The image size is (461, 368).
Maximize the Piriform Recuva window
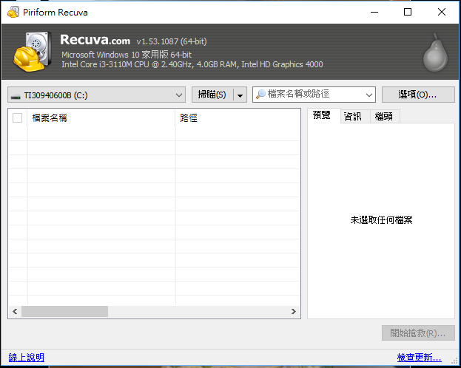[x=408, y=12]
